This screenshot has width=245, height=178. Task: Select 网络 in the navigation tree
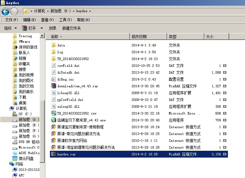(x=19, y=164)
